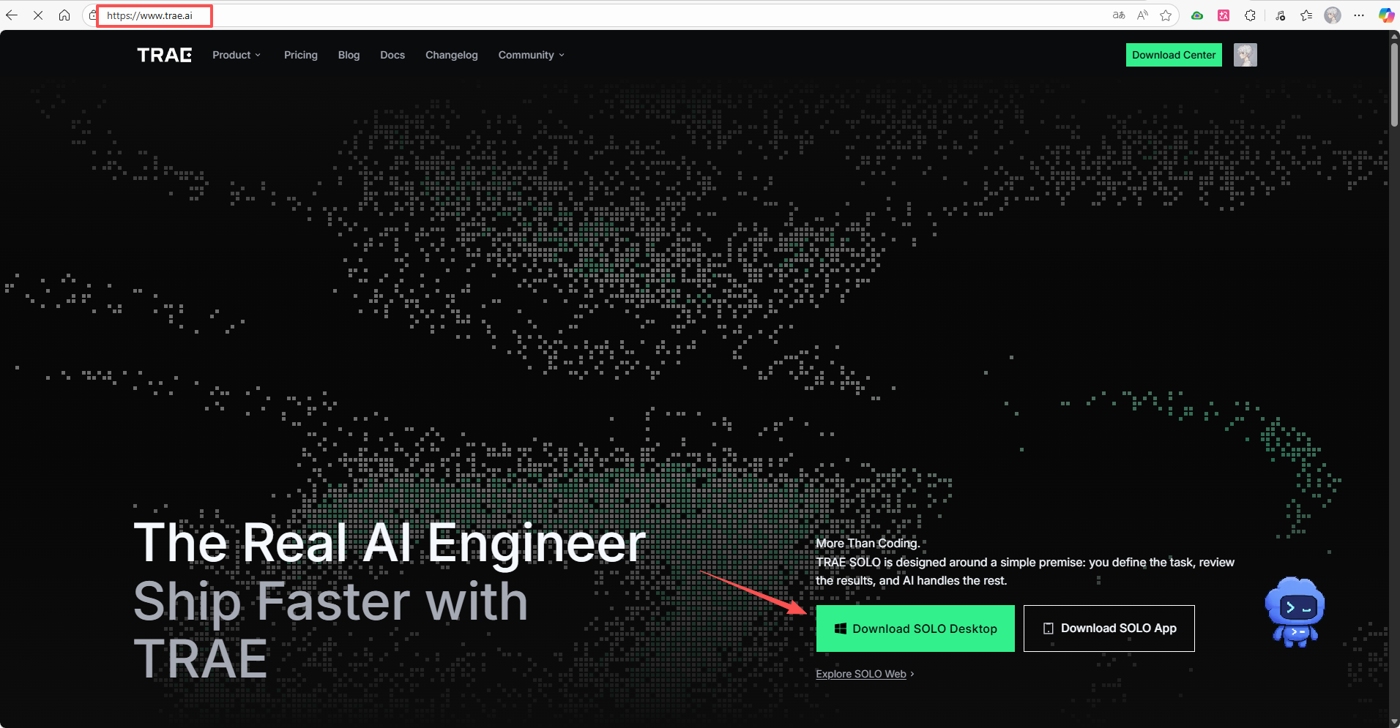Expand the Community dropdown menu
Image resolution: width=1400 pixels, height=728 pixels.
(x=532, y=55)
